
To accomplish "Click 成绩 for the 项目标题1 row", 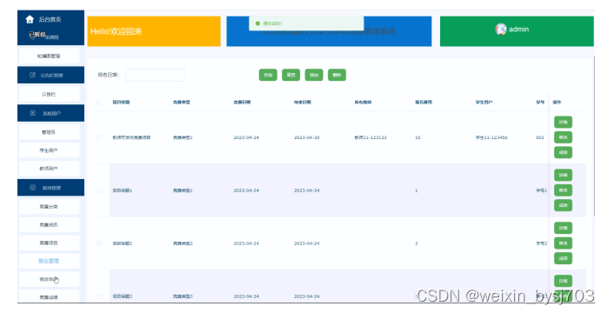I will pyautogui.click(x=563, y=205).
